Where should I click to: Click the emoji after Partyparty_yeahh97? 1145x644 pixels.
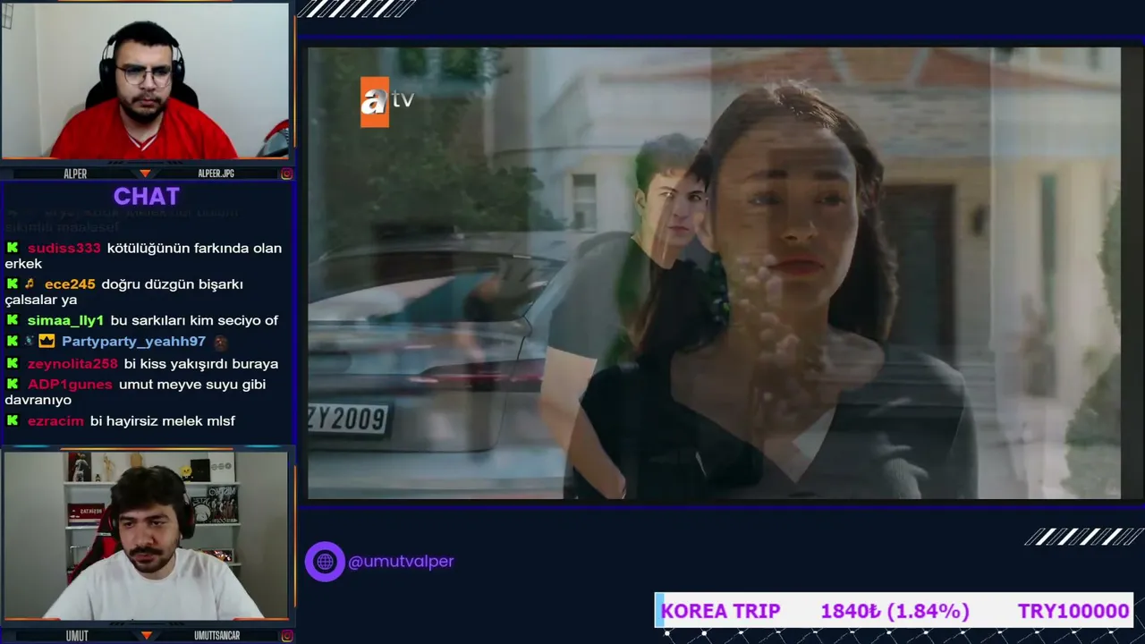click(x=221, y=342)
